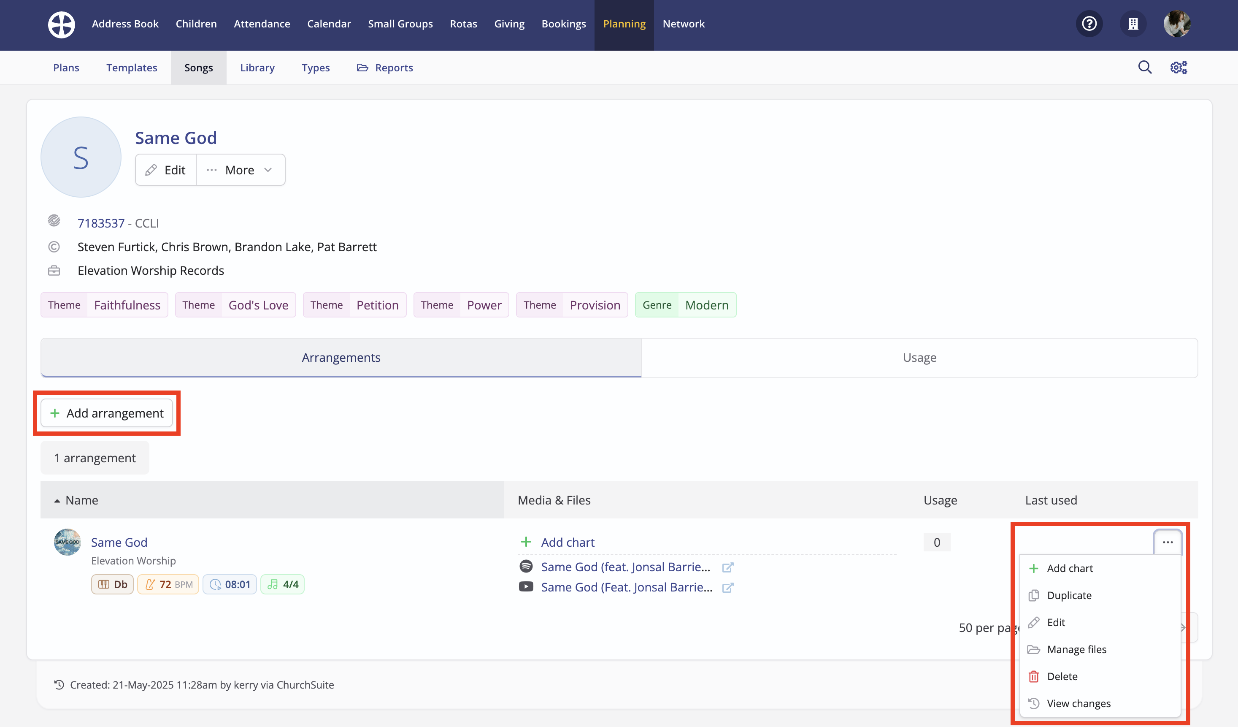Click the YouTube icon for Same God
This screenshot has width=1238, height=727.
[x=526, y=586]
